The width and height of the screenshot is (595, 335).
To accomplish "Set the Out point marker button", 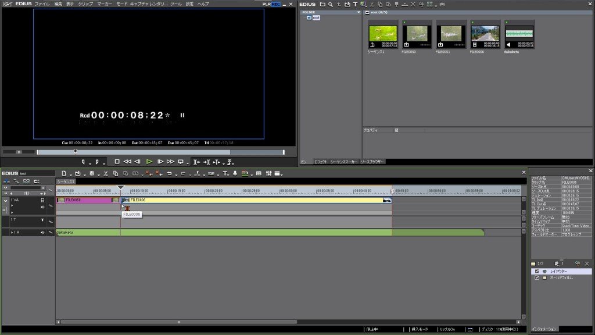I will click(97, 162).
